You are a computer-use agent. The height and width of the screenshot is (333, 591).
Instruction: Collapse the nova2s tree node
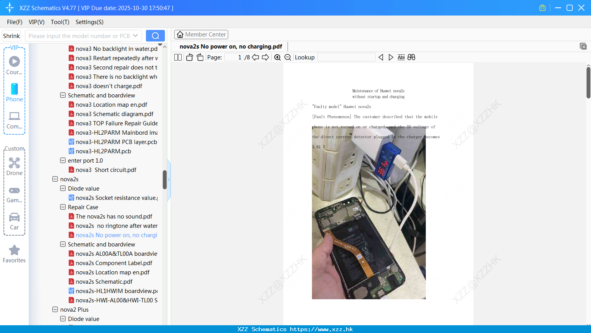(x=55, y=179)
